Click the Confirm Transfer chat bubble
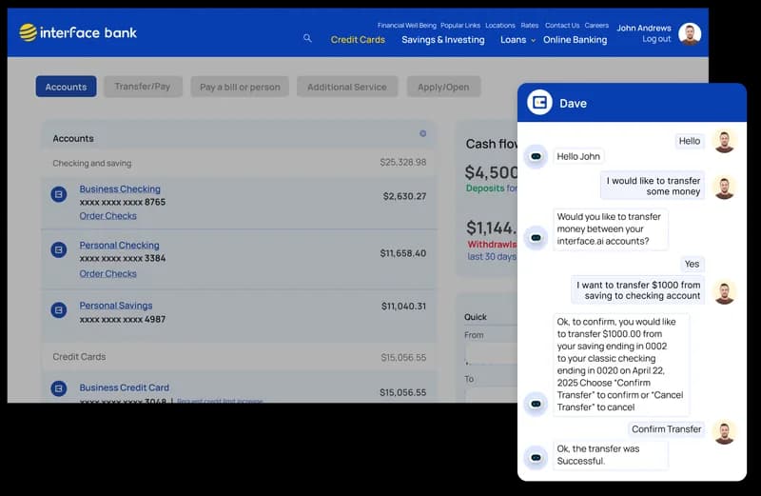Screen dimensions: 761x496 point(667,429)
